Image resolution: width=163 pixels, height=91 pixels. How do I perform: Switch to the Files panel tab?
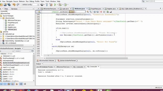coord(6,9)
